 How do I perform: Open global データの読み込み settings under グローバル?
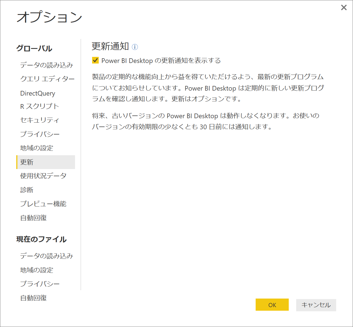pos(46,65)
